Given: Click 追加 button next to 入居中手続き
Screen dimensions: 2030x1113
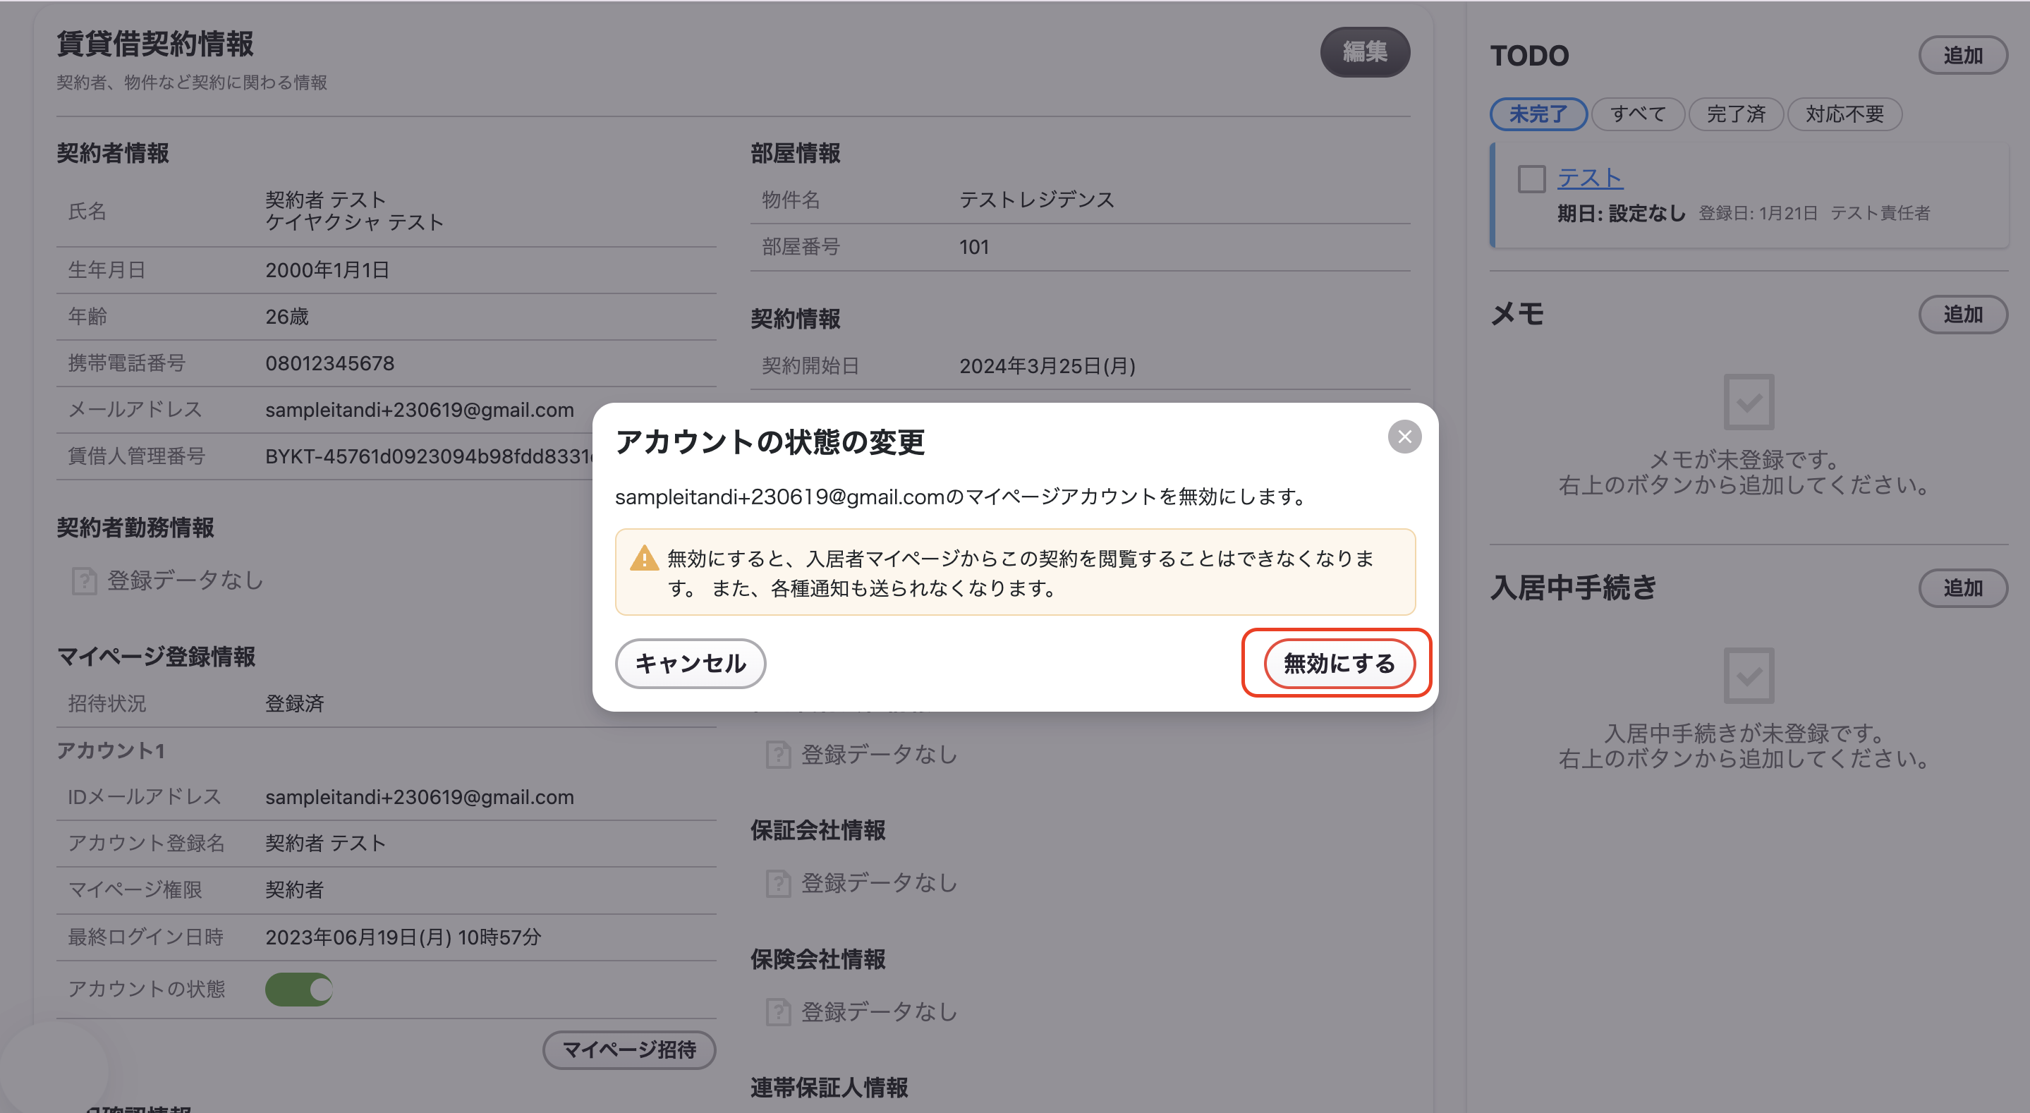Looking at the screenshot, I should coord(1962,588).
